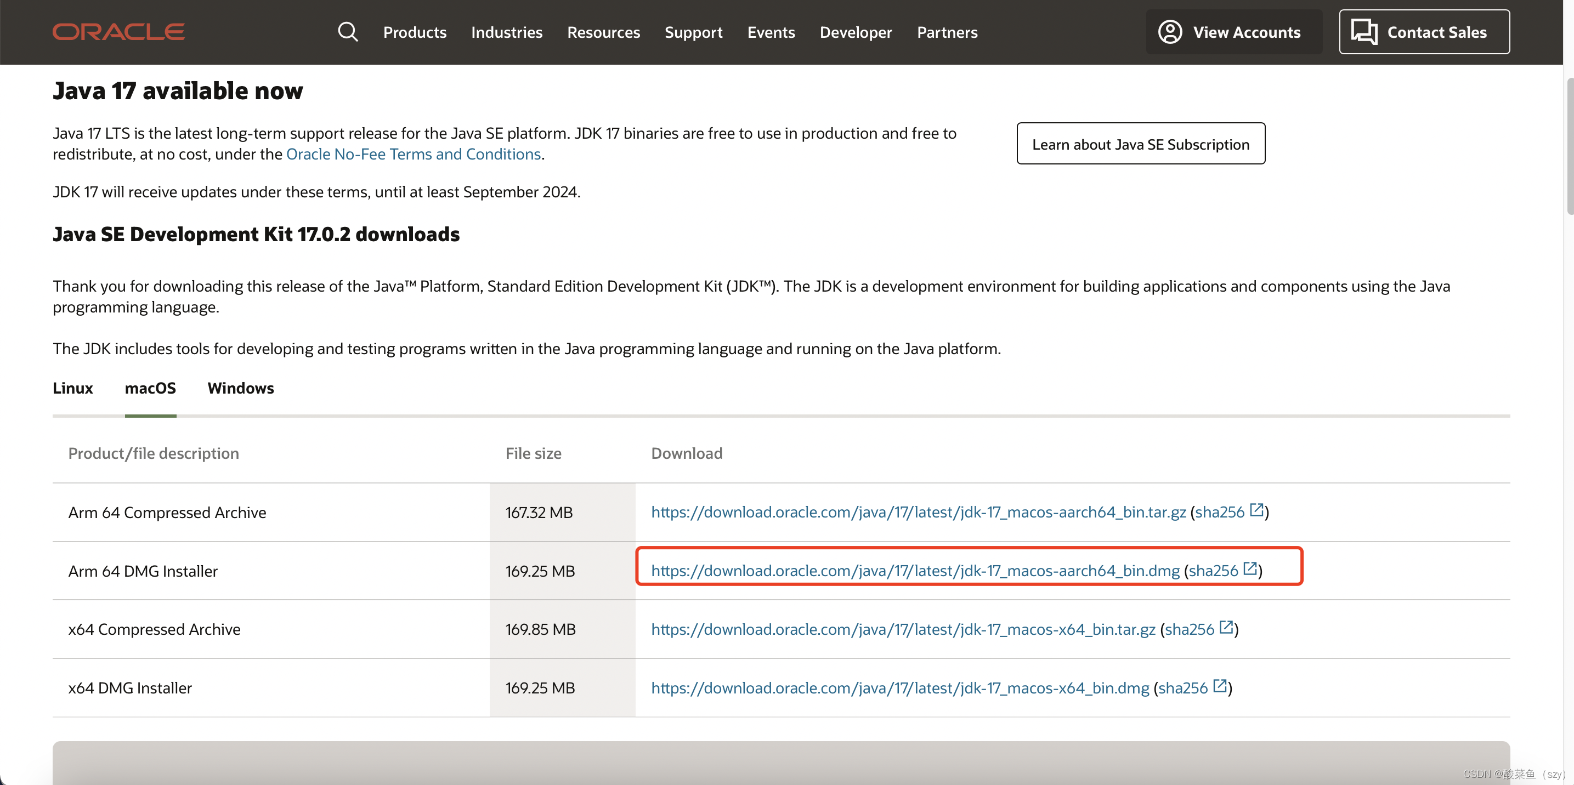Click 'Arm 64 DMG Installer' description
The height and width of the screenshot is (785, 1574).
click(x=143, y=571)
